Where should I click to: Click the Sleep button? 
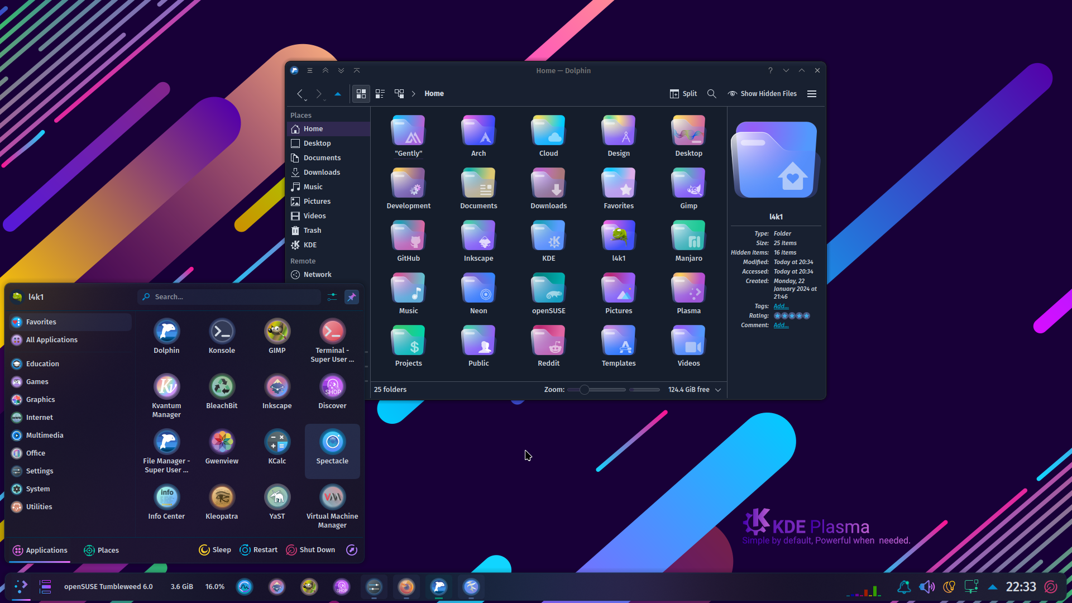215,550
